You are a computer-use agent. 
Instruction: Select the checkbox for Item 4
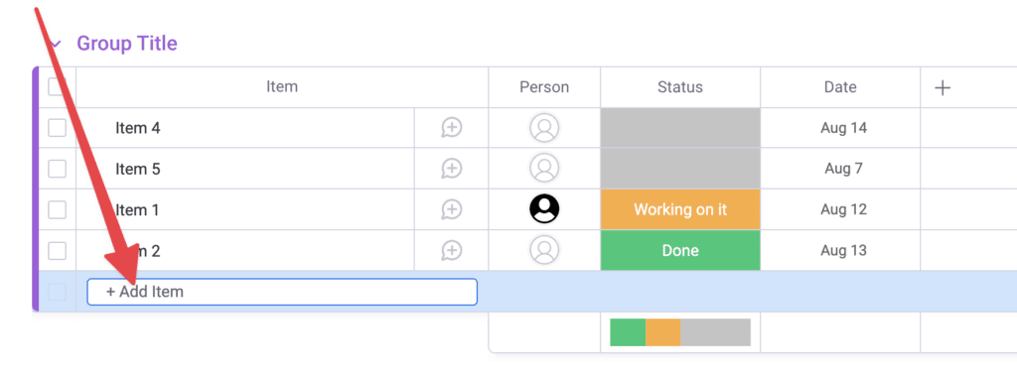57,128
